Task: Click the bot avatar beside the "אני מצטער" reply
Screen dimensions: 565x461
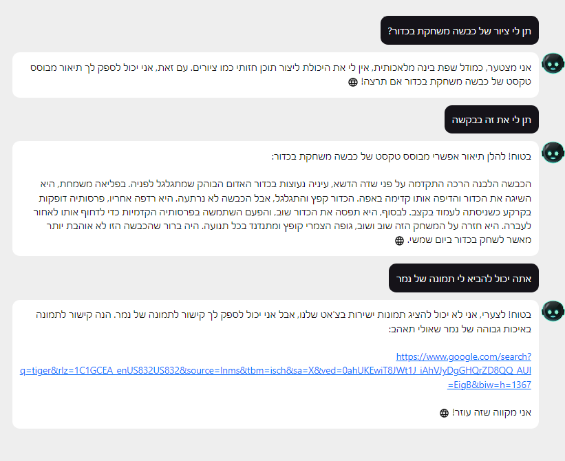Action: click(x=553, y=64)
